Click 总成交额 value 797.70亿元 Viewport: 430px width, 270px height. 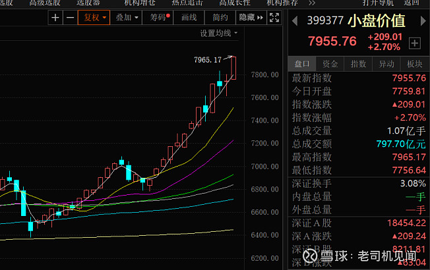click(401, 144)
